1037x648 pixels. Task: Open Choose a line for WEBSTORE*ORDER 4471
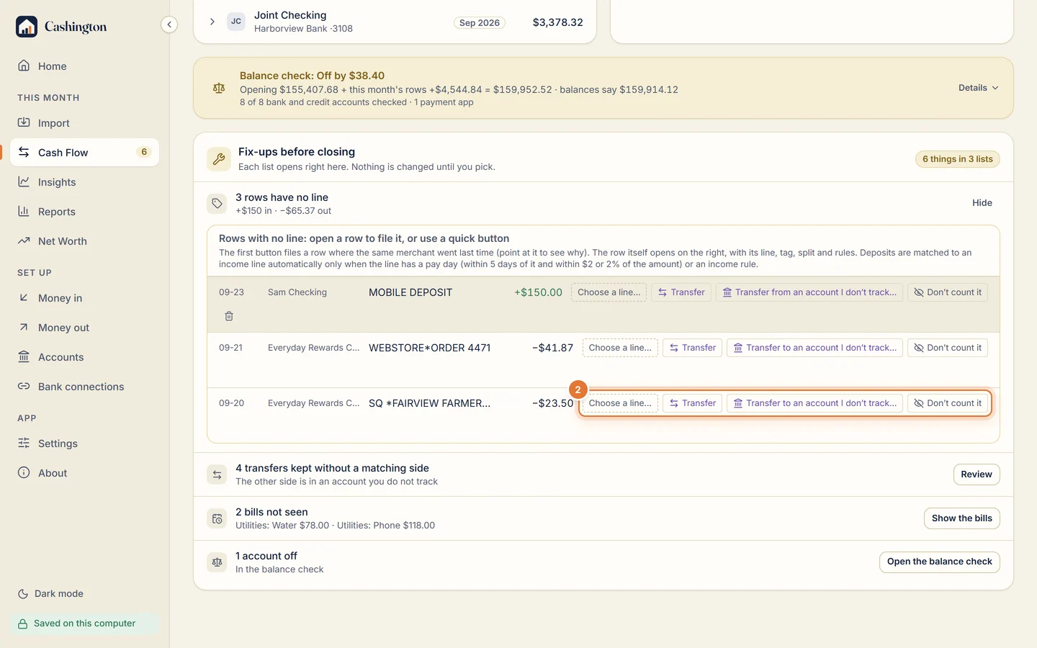pos(620,348)
